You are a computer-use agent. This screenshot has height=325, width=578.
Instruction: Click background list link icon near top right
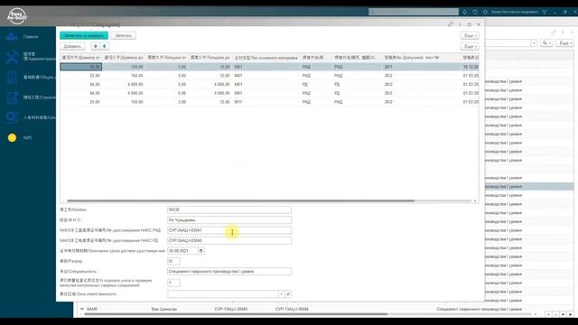(554, 32)
